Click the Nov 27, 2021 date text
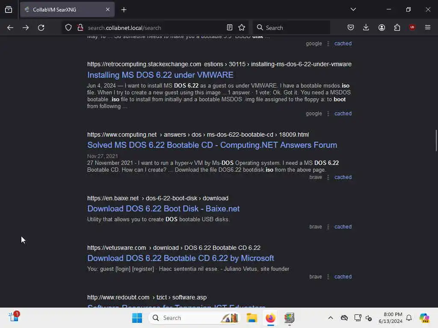The height and width of the screenshot is (328, 438). pyautogui.click(x=103, y=156)
